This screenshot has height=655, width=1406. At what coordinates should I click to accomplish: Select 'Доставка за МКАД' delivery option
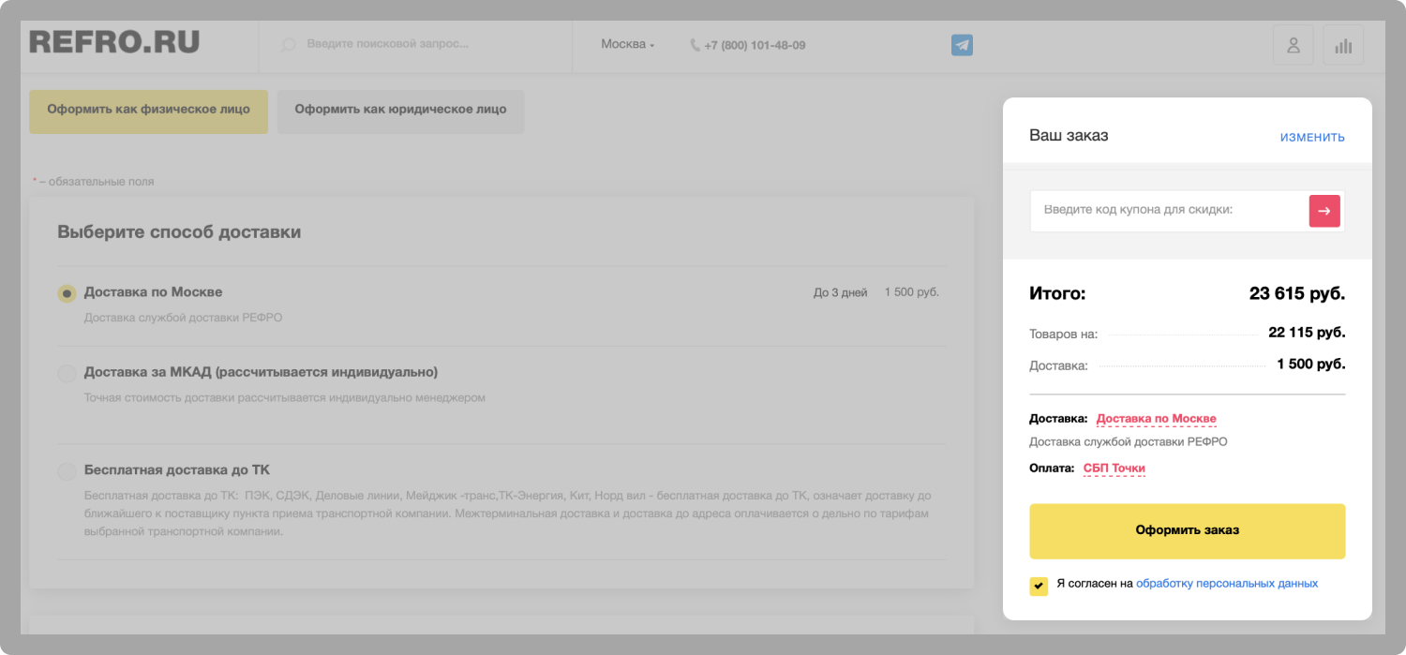tap(67, 373)
